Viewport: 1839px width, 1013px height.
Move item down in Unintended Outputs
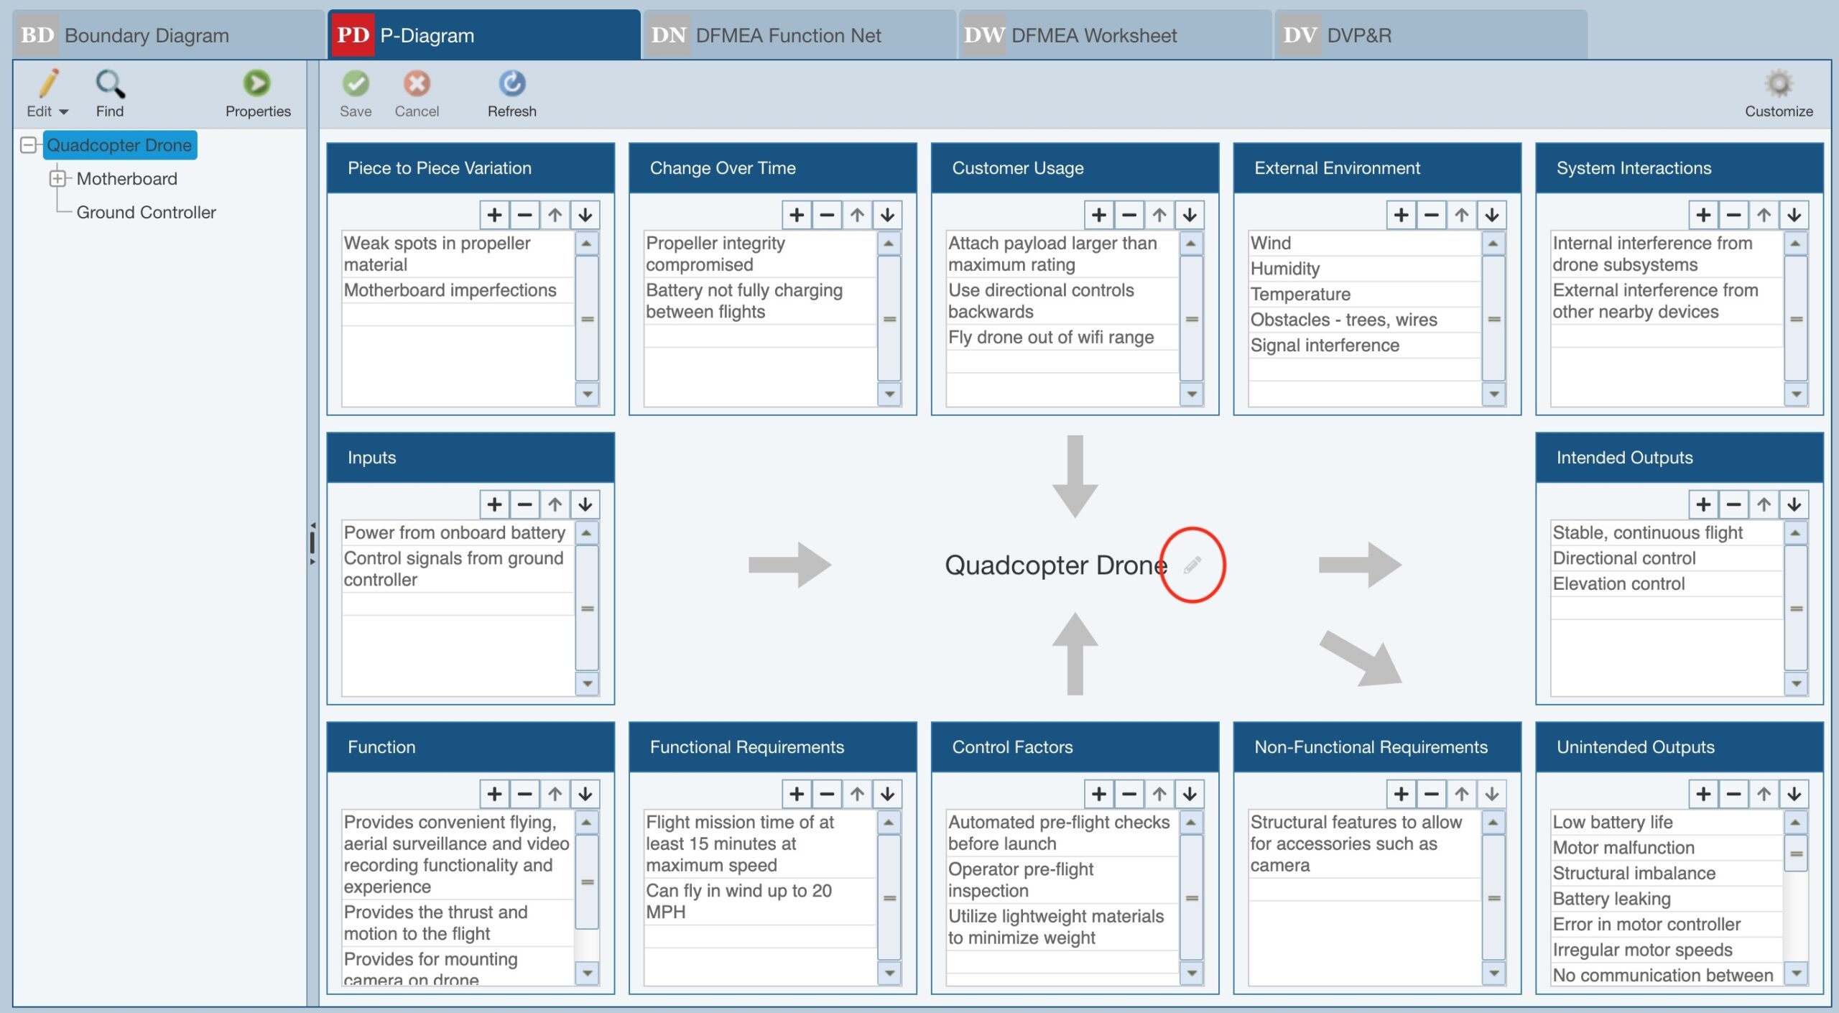(1794, 794)
